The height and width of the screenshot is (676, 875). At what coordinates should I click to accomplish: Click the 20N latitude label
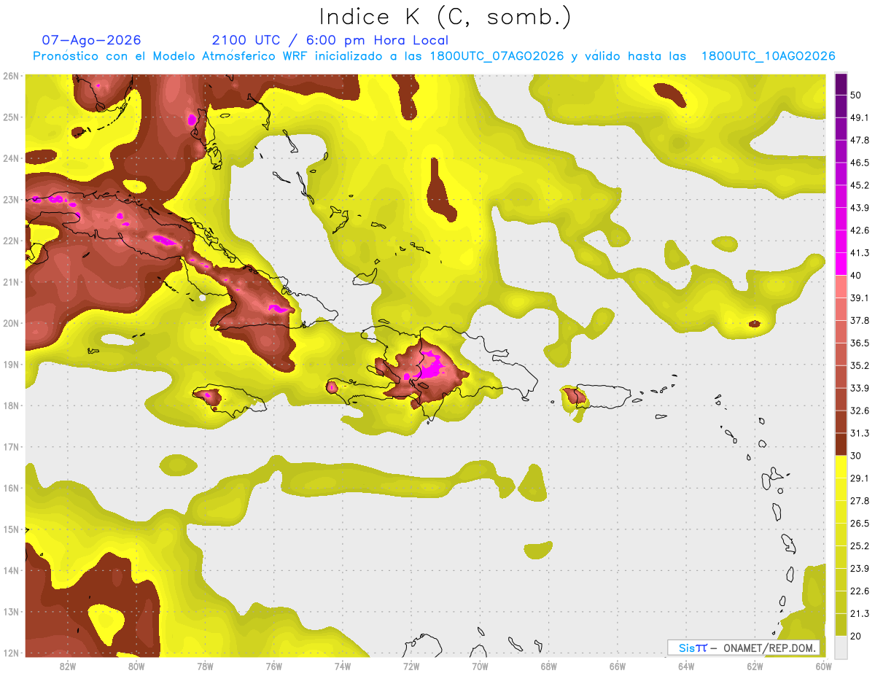tap(10, 323)
